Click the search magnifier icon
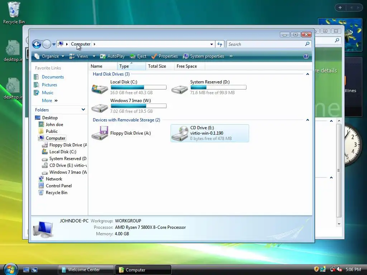The width and height of the screenshot is (367, 275). coord(307,44)
